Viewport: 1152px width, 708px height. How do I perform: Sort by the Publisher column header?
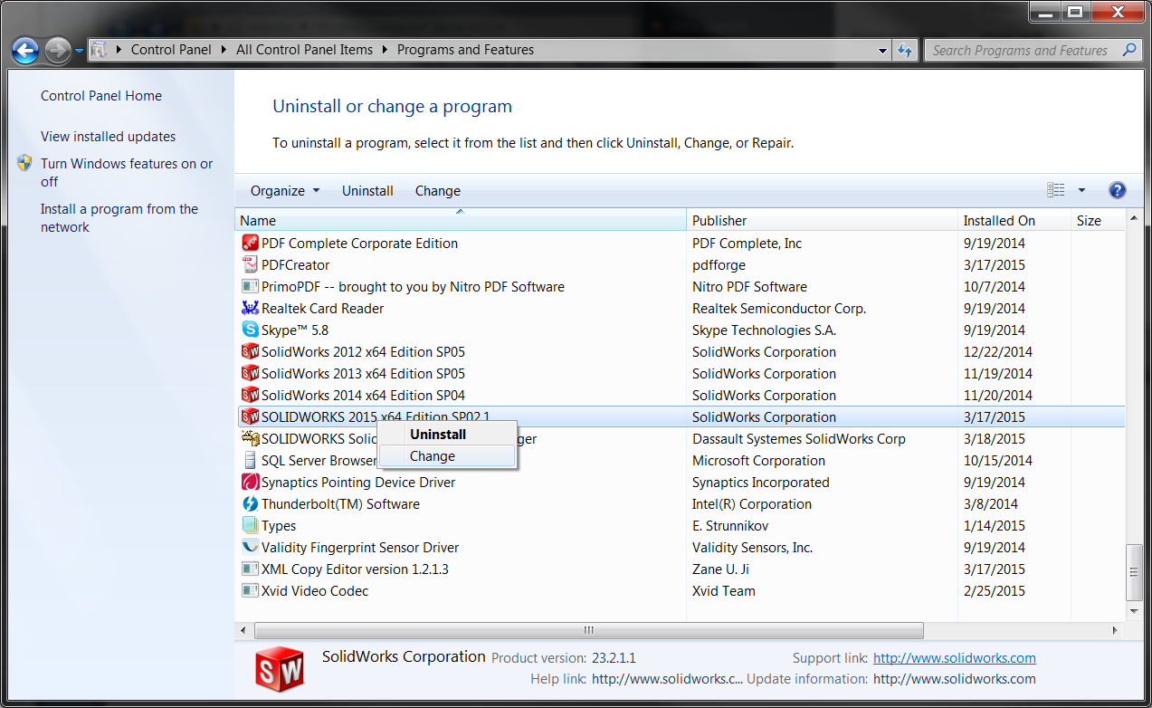pyautogui.click(x=823, y=220)
